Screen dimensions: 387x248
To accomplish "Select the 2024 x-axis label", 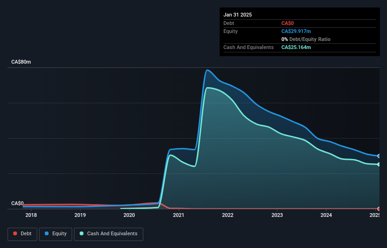I will tap(326, 215).
